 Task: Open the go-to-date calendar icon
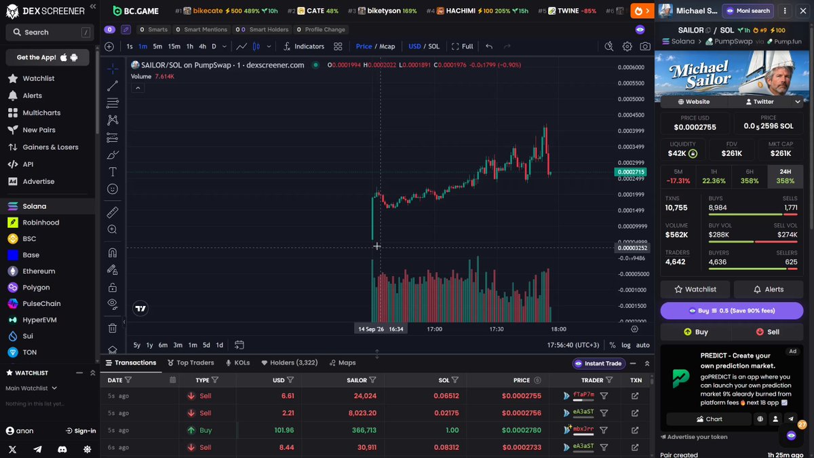(x=239, y=345)
